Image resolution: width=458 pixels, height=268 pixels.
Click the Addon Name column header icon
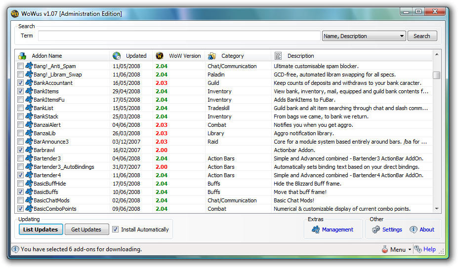(x=22, y=56)
